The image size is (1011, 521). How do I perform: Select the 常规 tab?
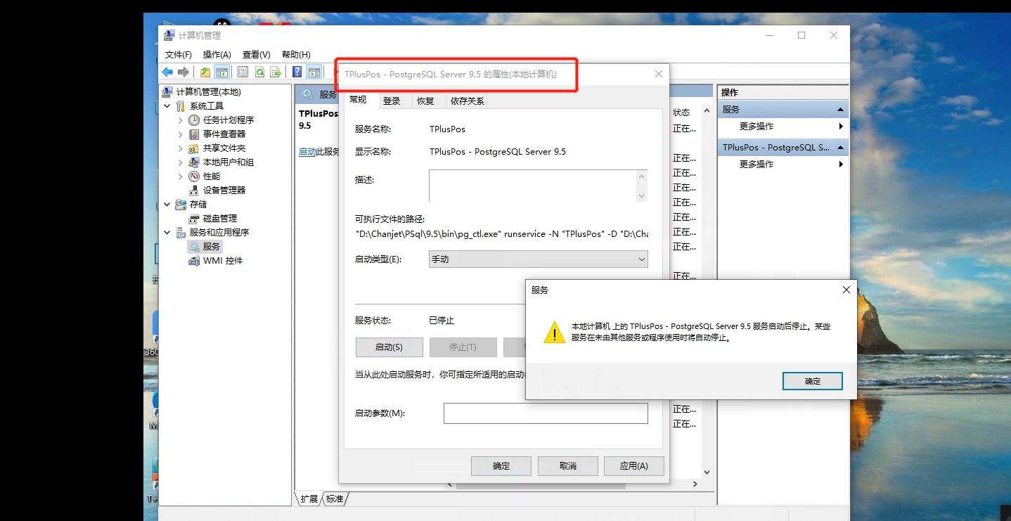[x=359, y=100]
